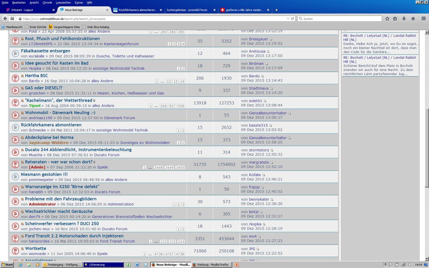Click into the URL address bar
429x268 pixels.
[x=153, y=19]
